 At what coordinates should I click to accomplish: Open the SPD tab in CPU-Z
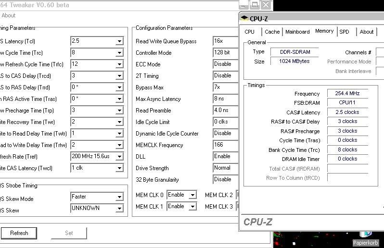[344, 32]
